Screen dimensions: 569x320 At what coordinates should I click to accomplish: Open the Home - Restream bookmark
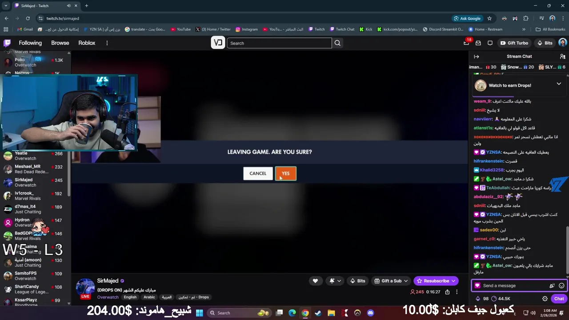(485, 29)
